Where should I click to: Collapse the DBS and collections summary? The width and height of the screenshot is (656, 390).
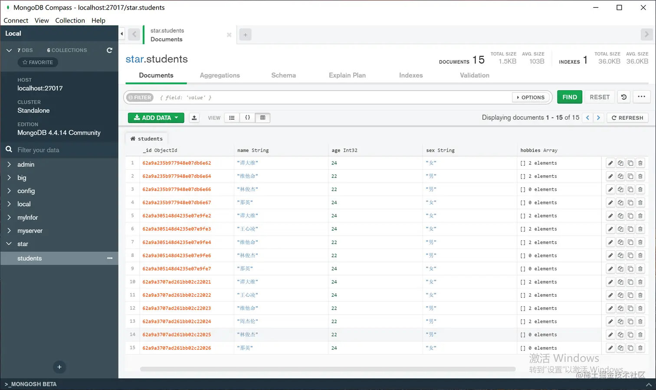(x=9, y=50)
